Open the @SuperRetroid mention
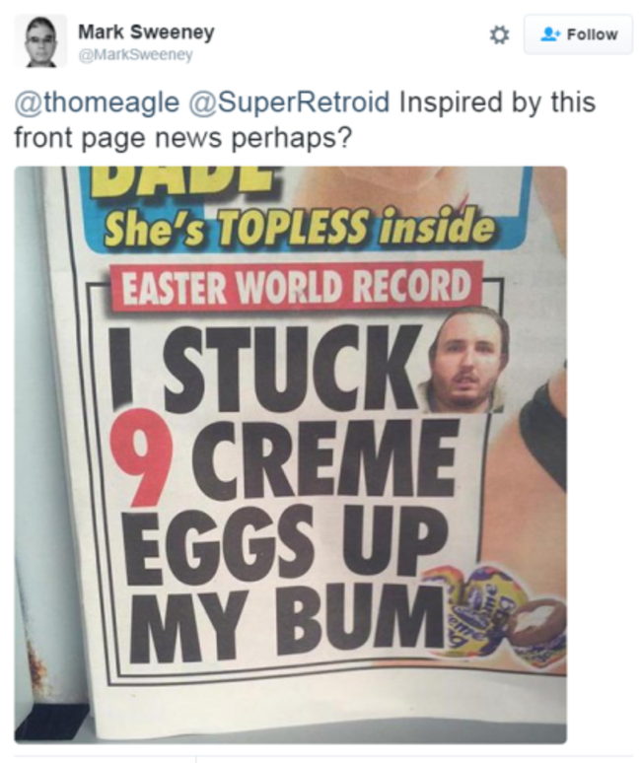The height and width of the screenshot is (763, 641). [x=289, y=103]
